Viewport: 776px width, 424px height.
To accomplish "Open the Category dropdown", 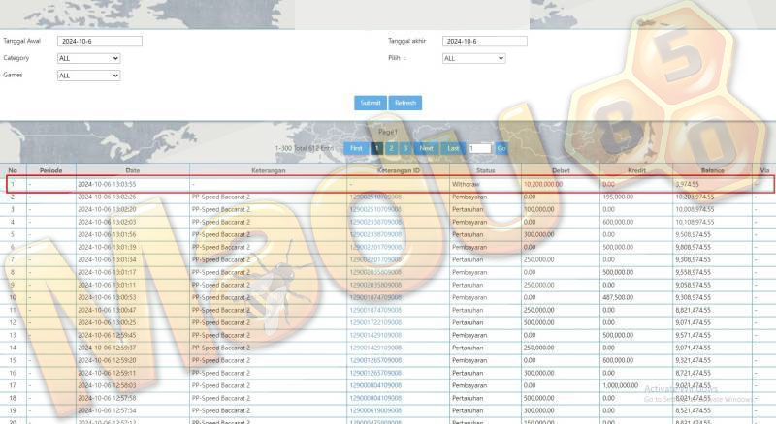I will pos(88,58).
